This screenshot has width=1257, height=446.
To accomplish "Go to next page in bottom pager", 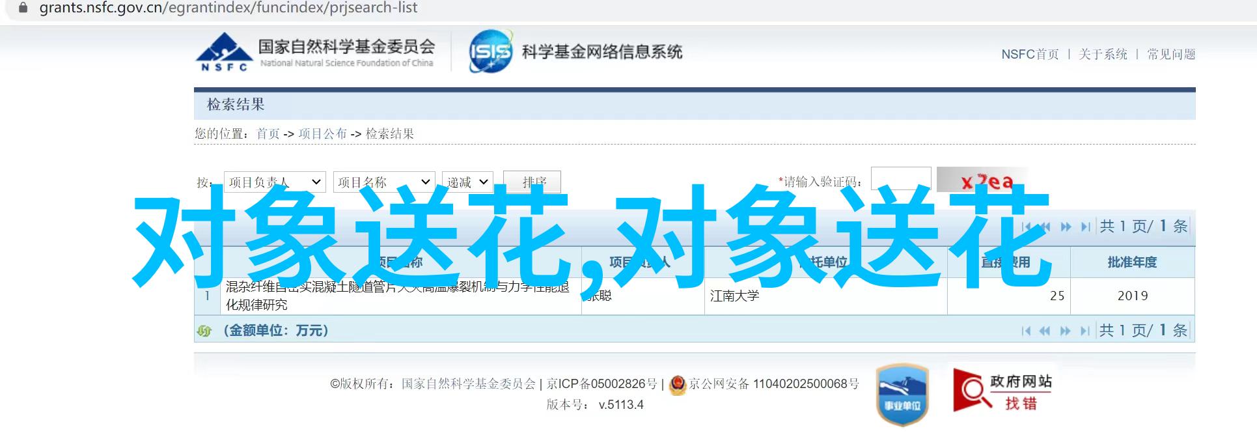I will (1066, 331).
